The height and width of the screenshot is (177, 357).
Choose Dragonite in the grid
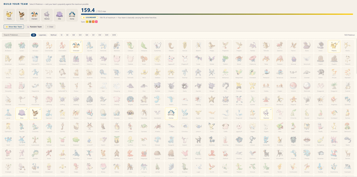[x=253, y=114]
